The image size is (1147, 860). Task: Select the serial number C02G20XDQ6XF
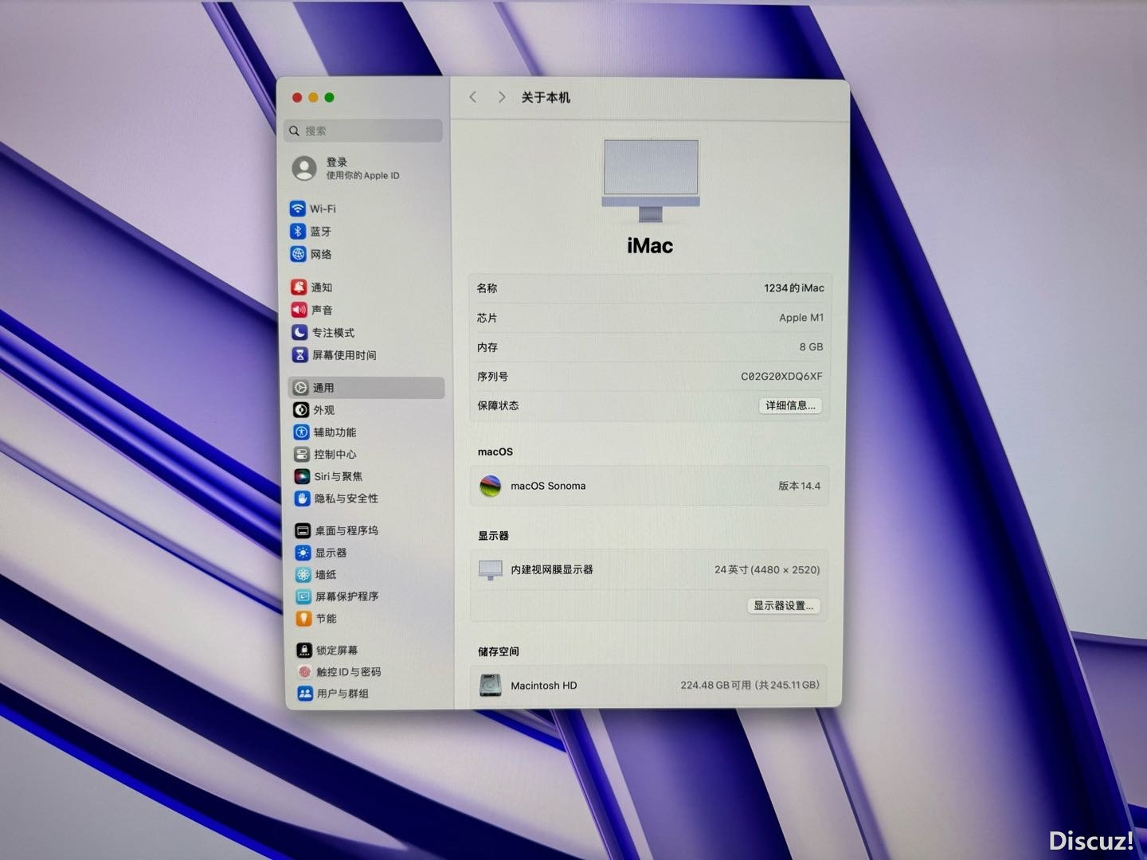pyautogui.click(x=781, y=377)
